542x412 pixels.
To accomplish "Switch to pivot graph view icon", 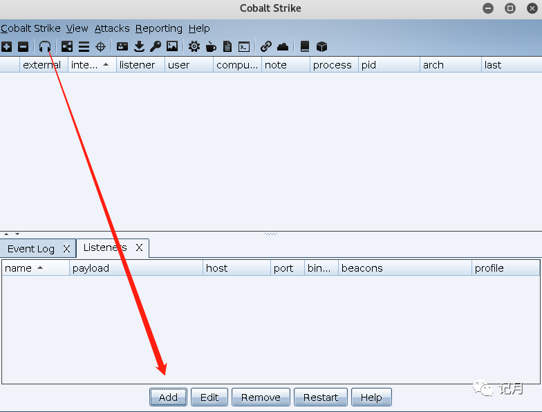I will [x=67, y=46].
